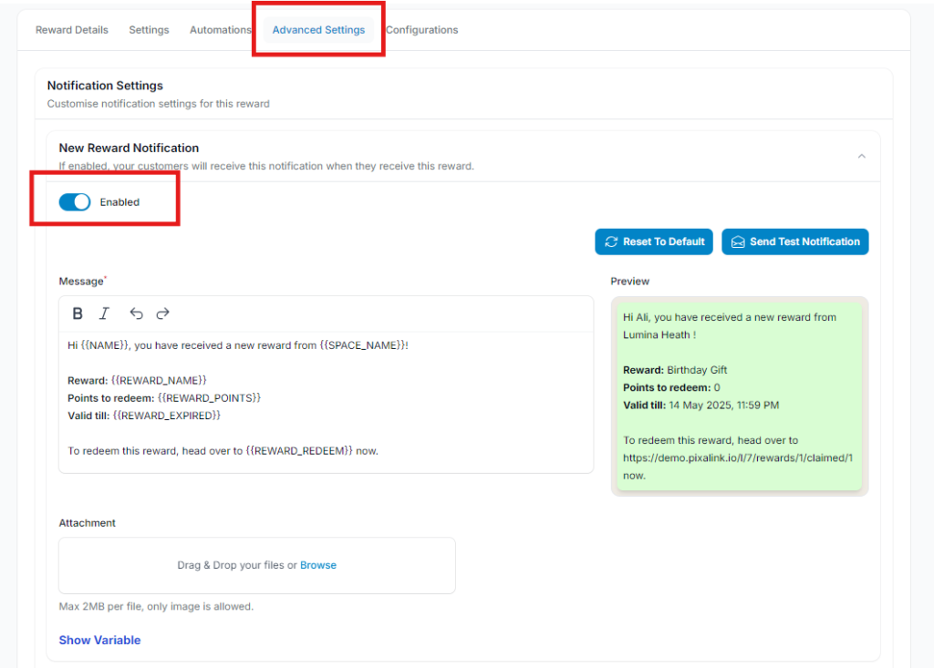This screenshot has width=934, height=668.
Task: Toggle bold formatting in the message editor
Action: tap(78, 313)
